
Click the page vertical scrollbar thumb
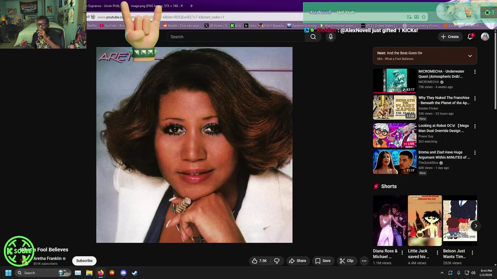click(495, 72)
